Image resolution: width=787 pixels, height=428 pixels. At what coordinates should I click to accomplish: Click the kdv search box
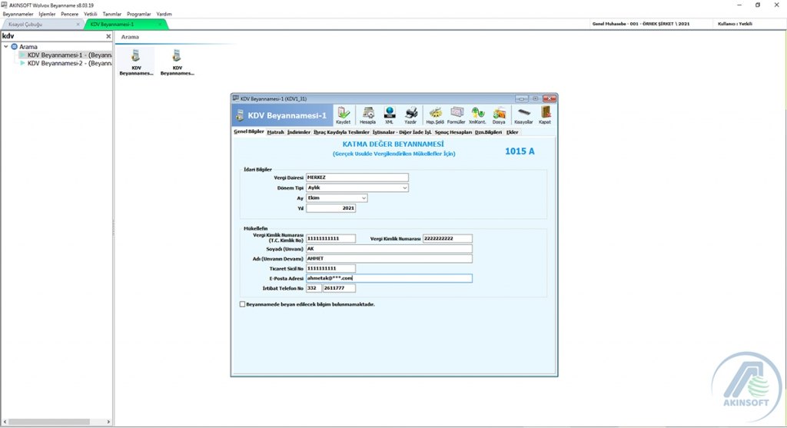pos(52,36)
